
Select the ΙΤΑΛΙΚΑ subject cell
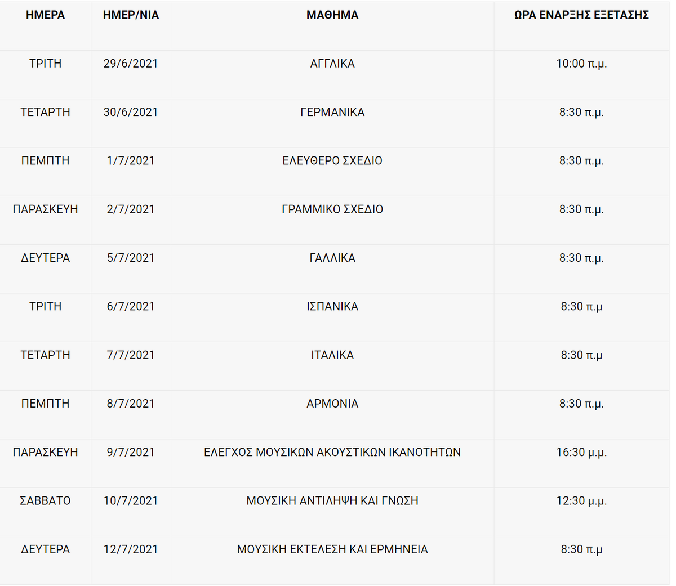pos(332,355)
